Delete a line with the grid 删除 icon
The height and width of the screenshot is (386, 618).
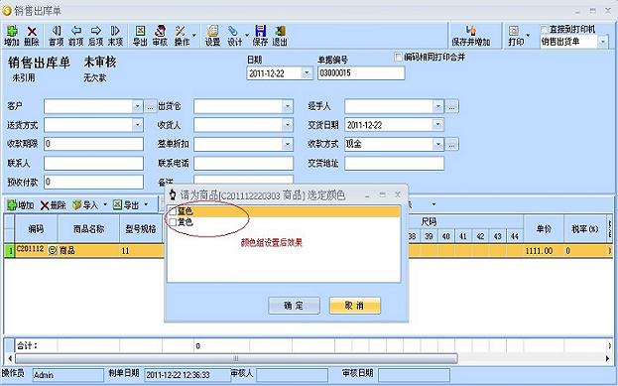pyautogui.click(x=45, y=205)
